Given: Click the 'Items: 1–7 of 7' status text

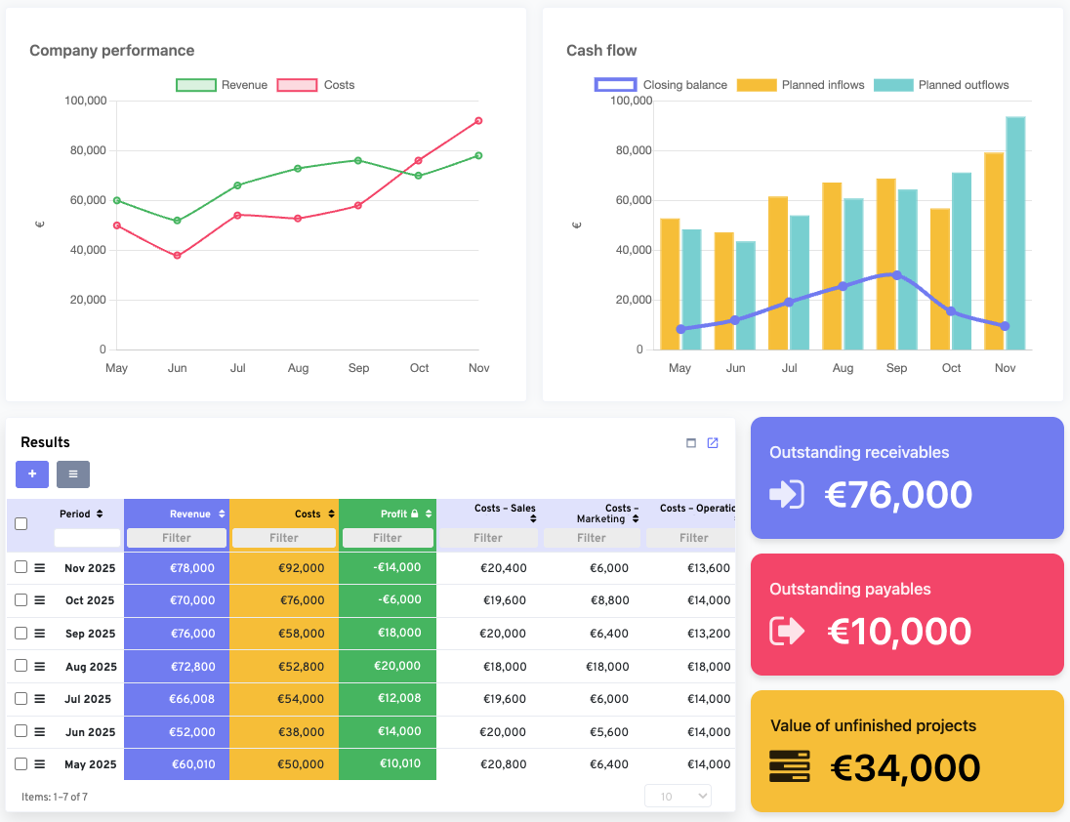Looking at the screenshot, I should tap(55, 797).
